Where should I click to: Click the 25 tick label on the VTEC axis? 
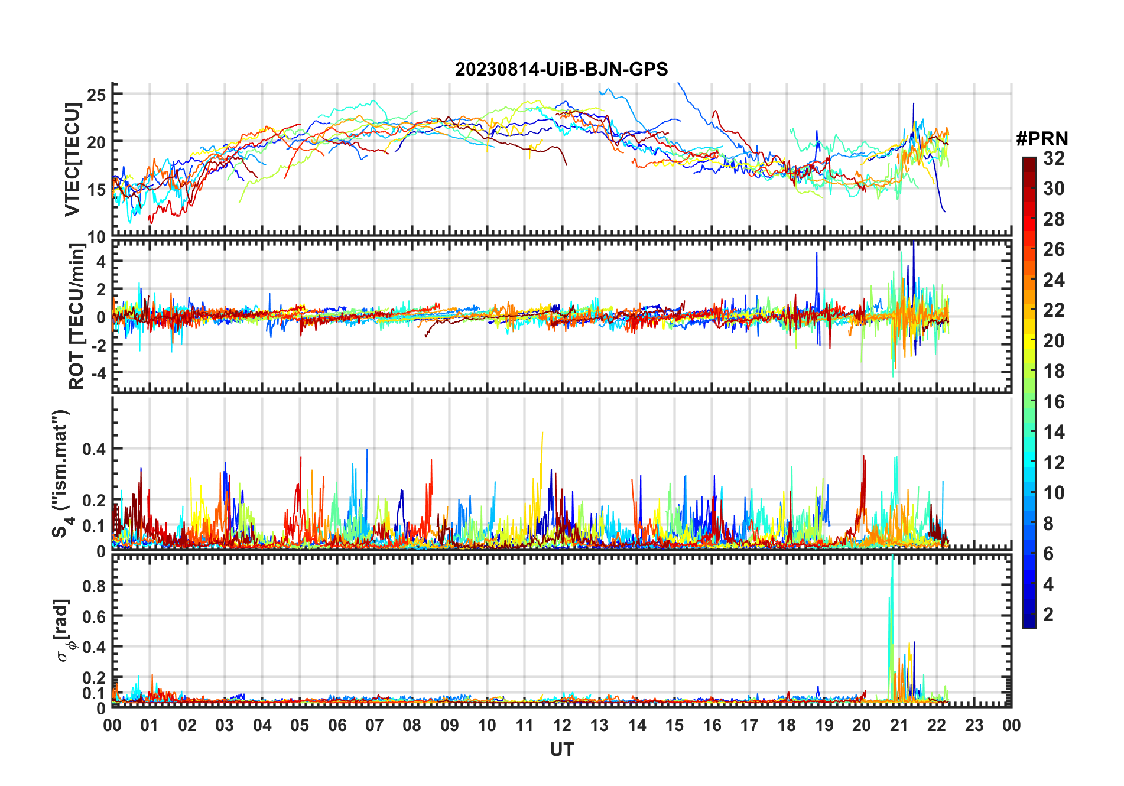pyautogui.click(x=96, y=95)
